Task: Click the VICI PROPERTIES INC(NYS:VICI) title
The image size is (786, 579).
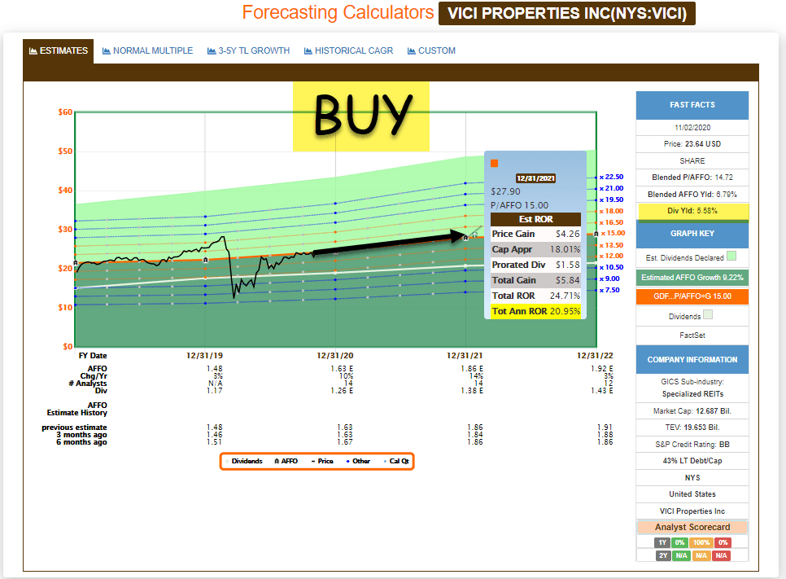Action: (567, 14)
